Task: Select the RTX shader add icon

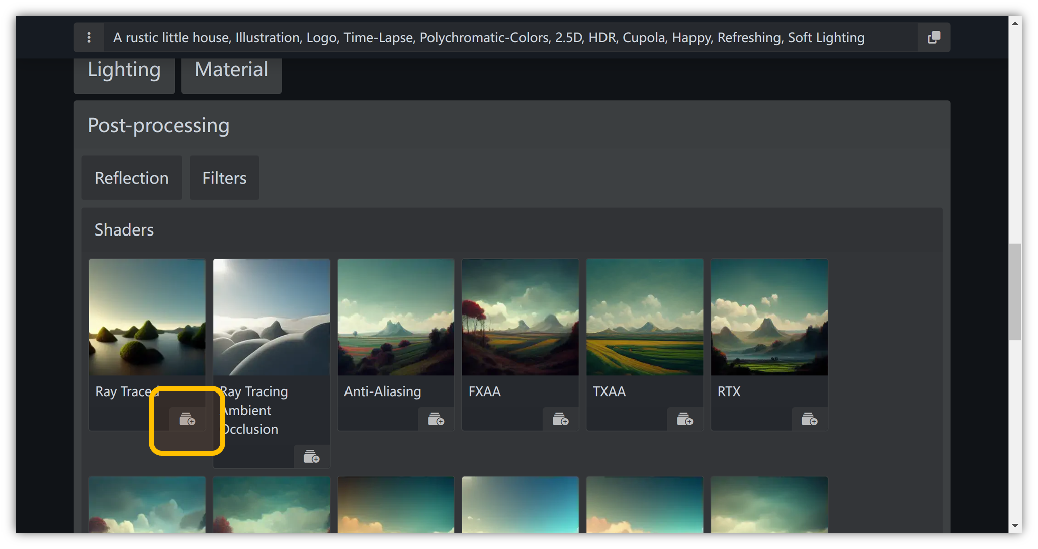Action: [x=810, y=419]
